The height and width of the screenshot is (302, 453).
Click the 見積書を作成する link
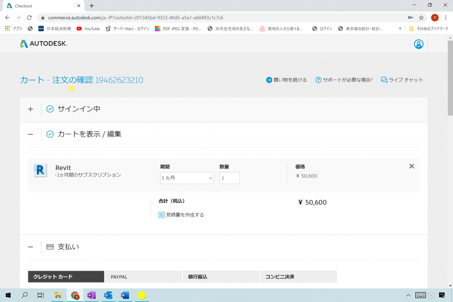click(x=185, y=214)
